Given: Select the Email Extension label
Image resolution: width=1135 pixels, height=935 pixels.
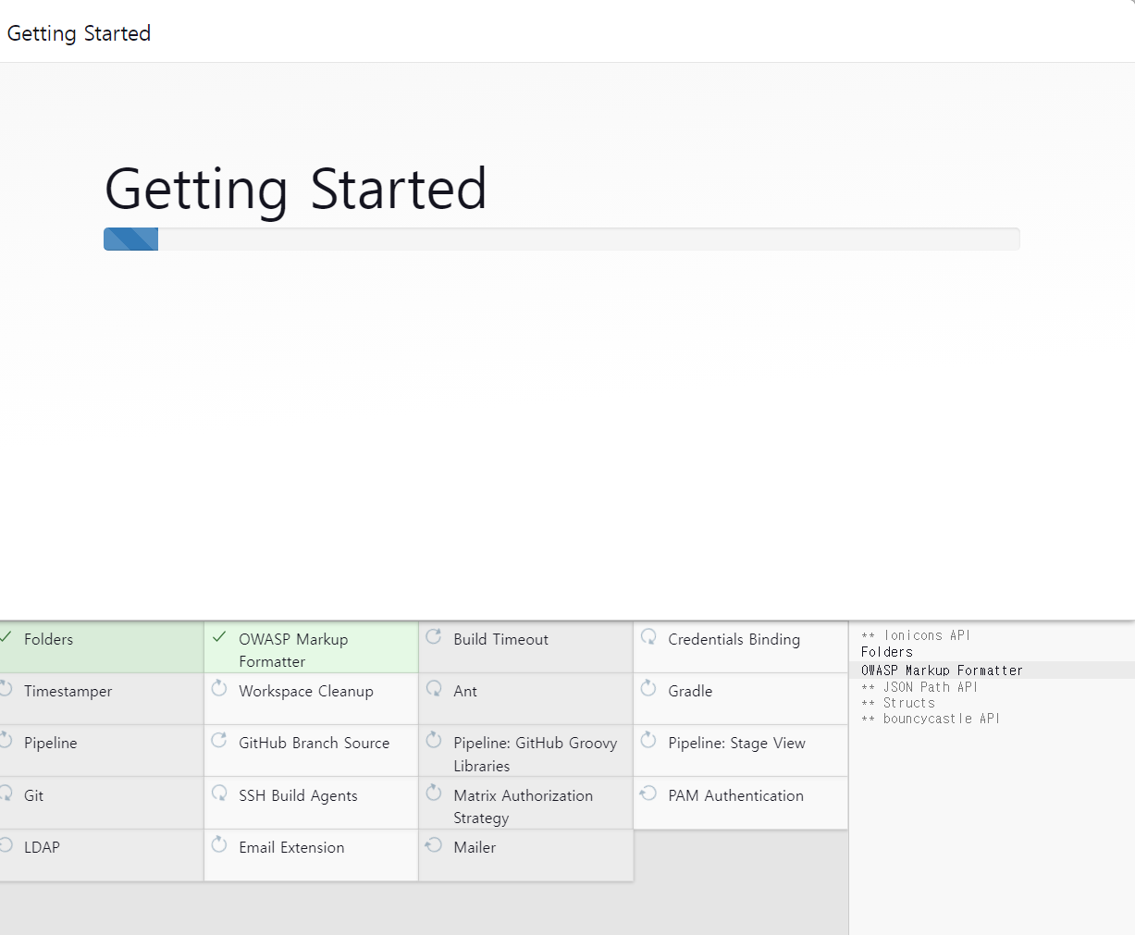Looking at the screenshot, I should (291, 847).
